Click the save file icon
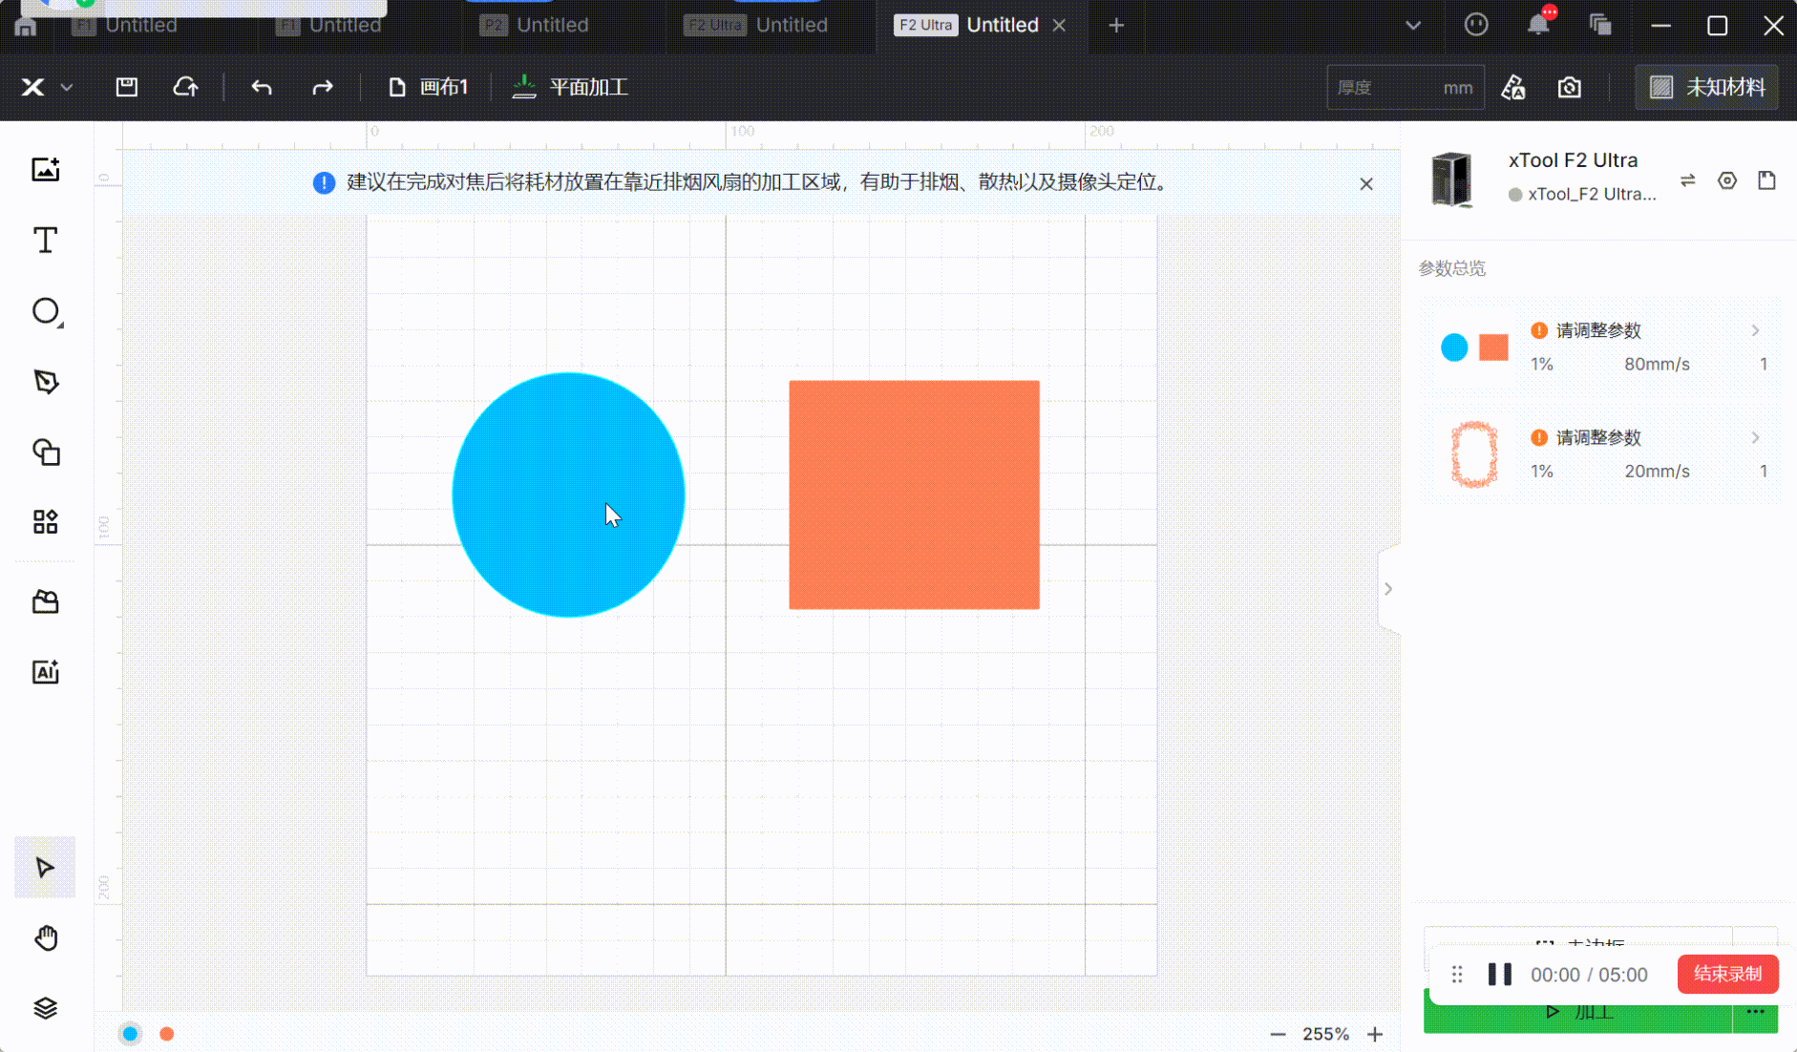1797x1052 pixels. coord(126,88)
